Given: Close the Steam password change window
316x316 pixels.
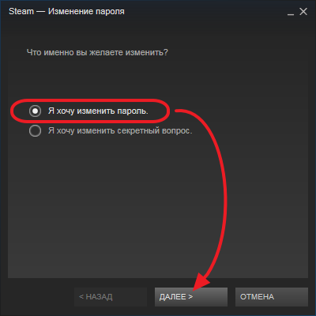Looking at the screenshot, I should (x=303, y=11).
